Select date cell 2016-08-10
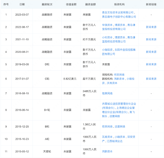 pos(22,93)
